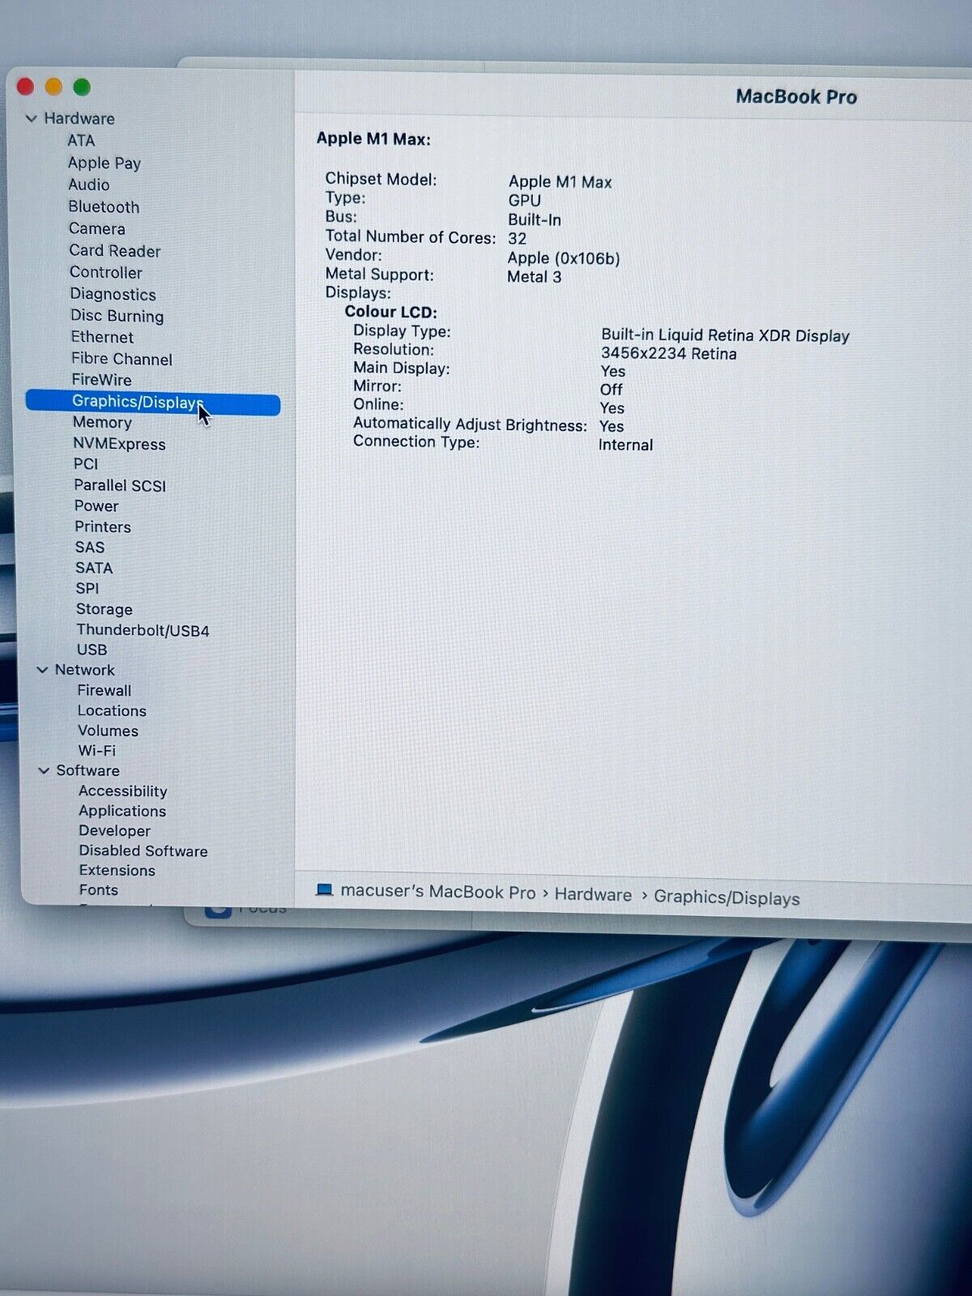Click the core count value "32"
972x1296 pixels.
tap(518, 239)
